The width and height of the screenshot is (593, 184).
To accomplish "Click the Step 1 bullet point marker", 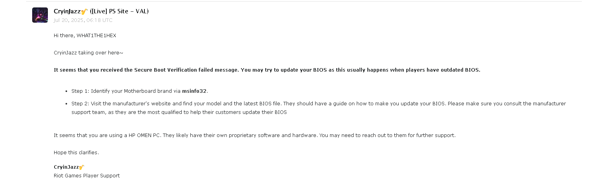I will (x=67, y=92).
